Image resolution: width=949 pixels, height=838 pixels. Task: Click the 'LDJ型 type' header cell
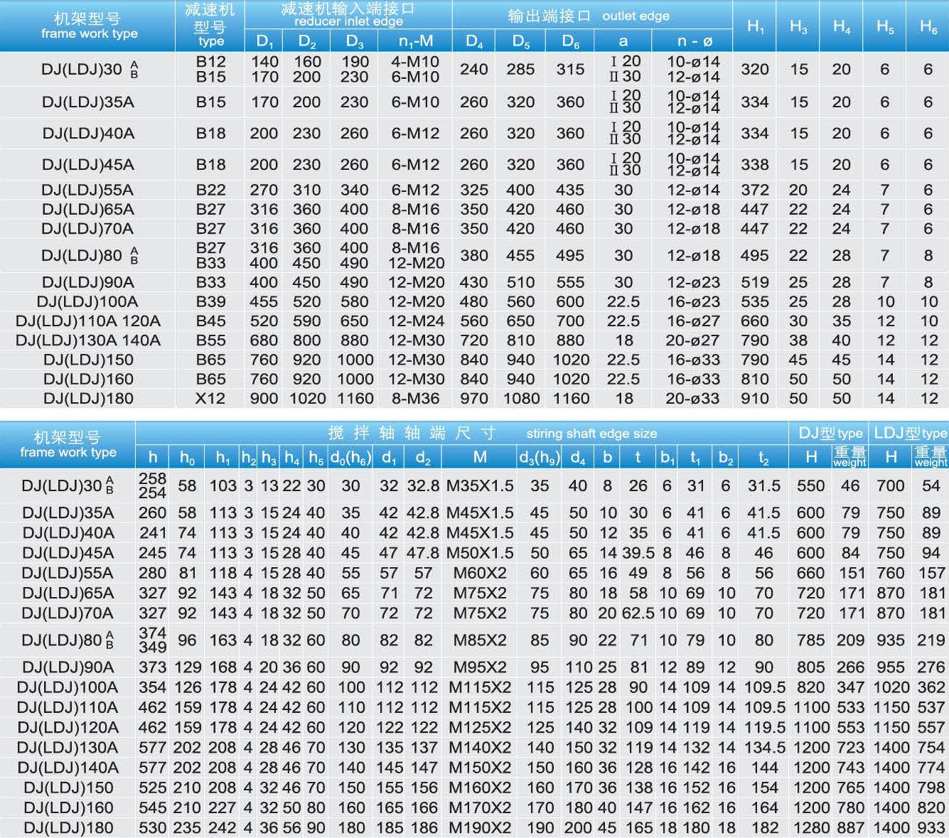911,433
